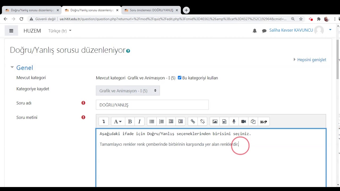Insert an unordered bullet list

[152, 121]
